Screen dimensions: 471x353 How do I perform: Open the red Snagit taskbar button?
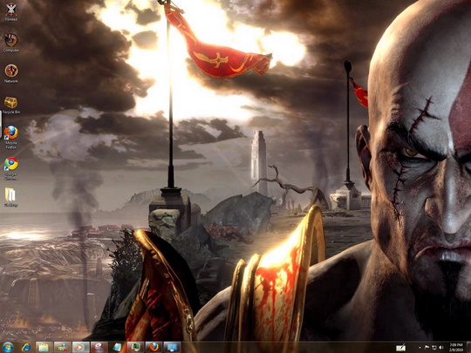99,347
